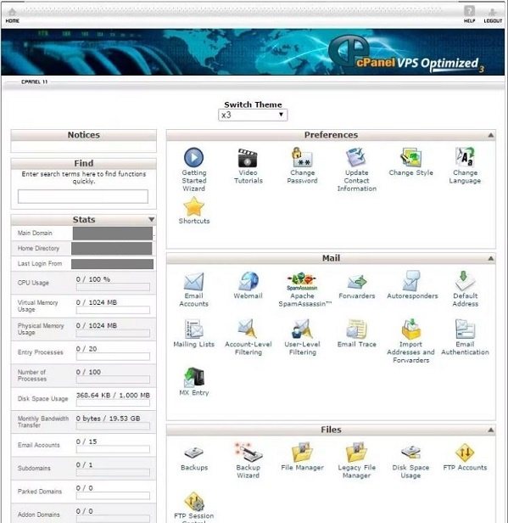Open Autoresponders
The width and height of the screenshot is (508, 523).
pos(411,281)
